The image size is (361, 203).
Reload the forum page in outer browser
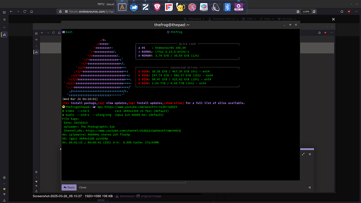click(25, 12)
